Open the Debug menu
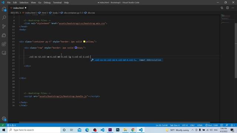The height and width of the screenshot is (133, 237). 47,3
